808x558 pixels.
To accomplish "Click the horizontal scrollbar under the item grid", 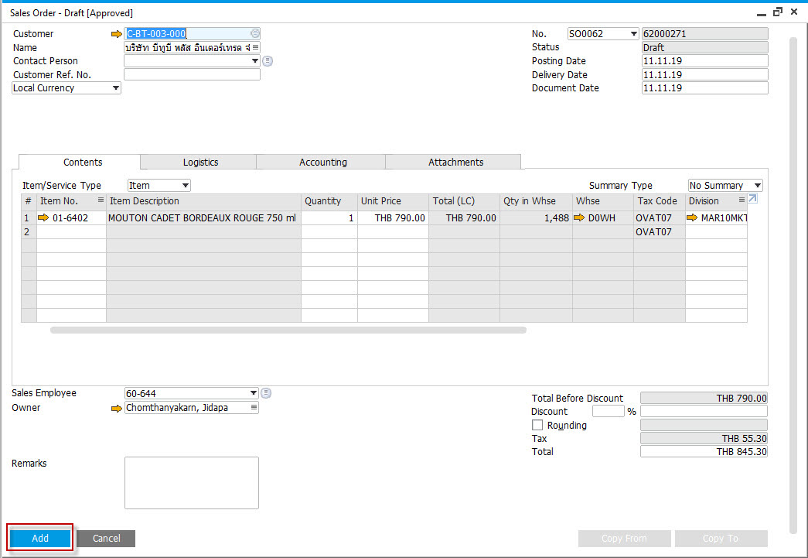I will click(288, 330).
